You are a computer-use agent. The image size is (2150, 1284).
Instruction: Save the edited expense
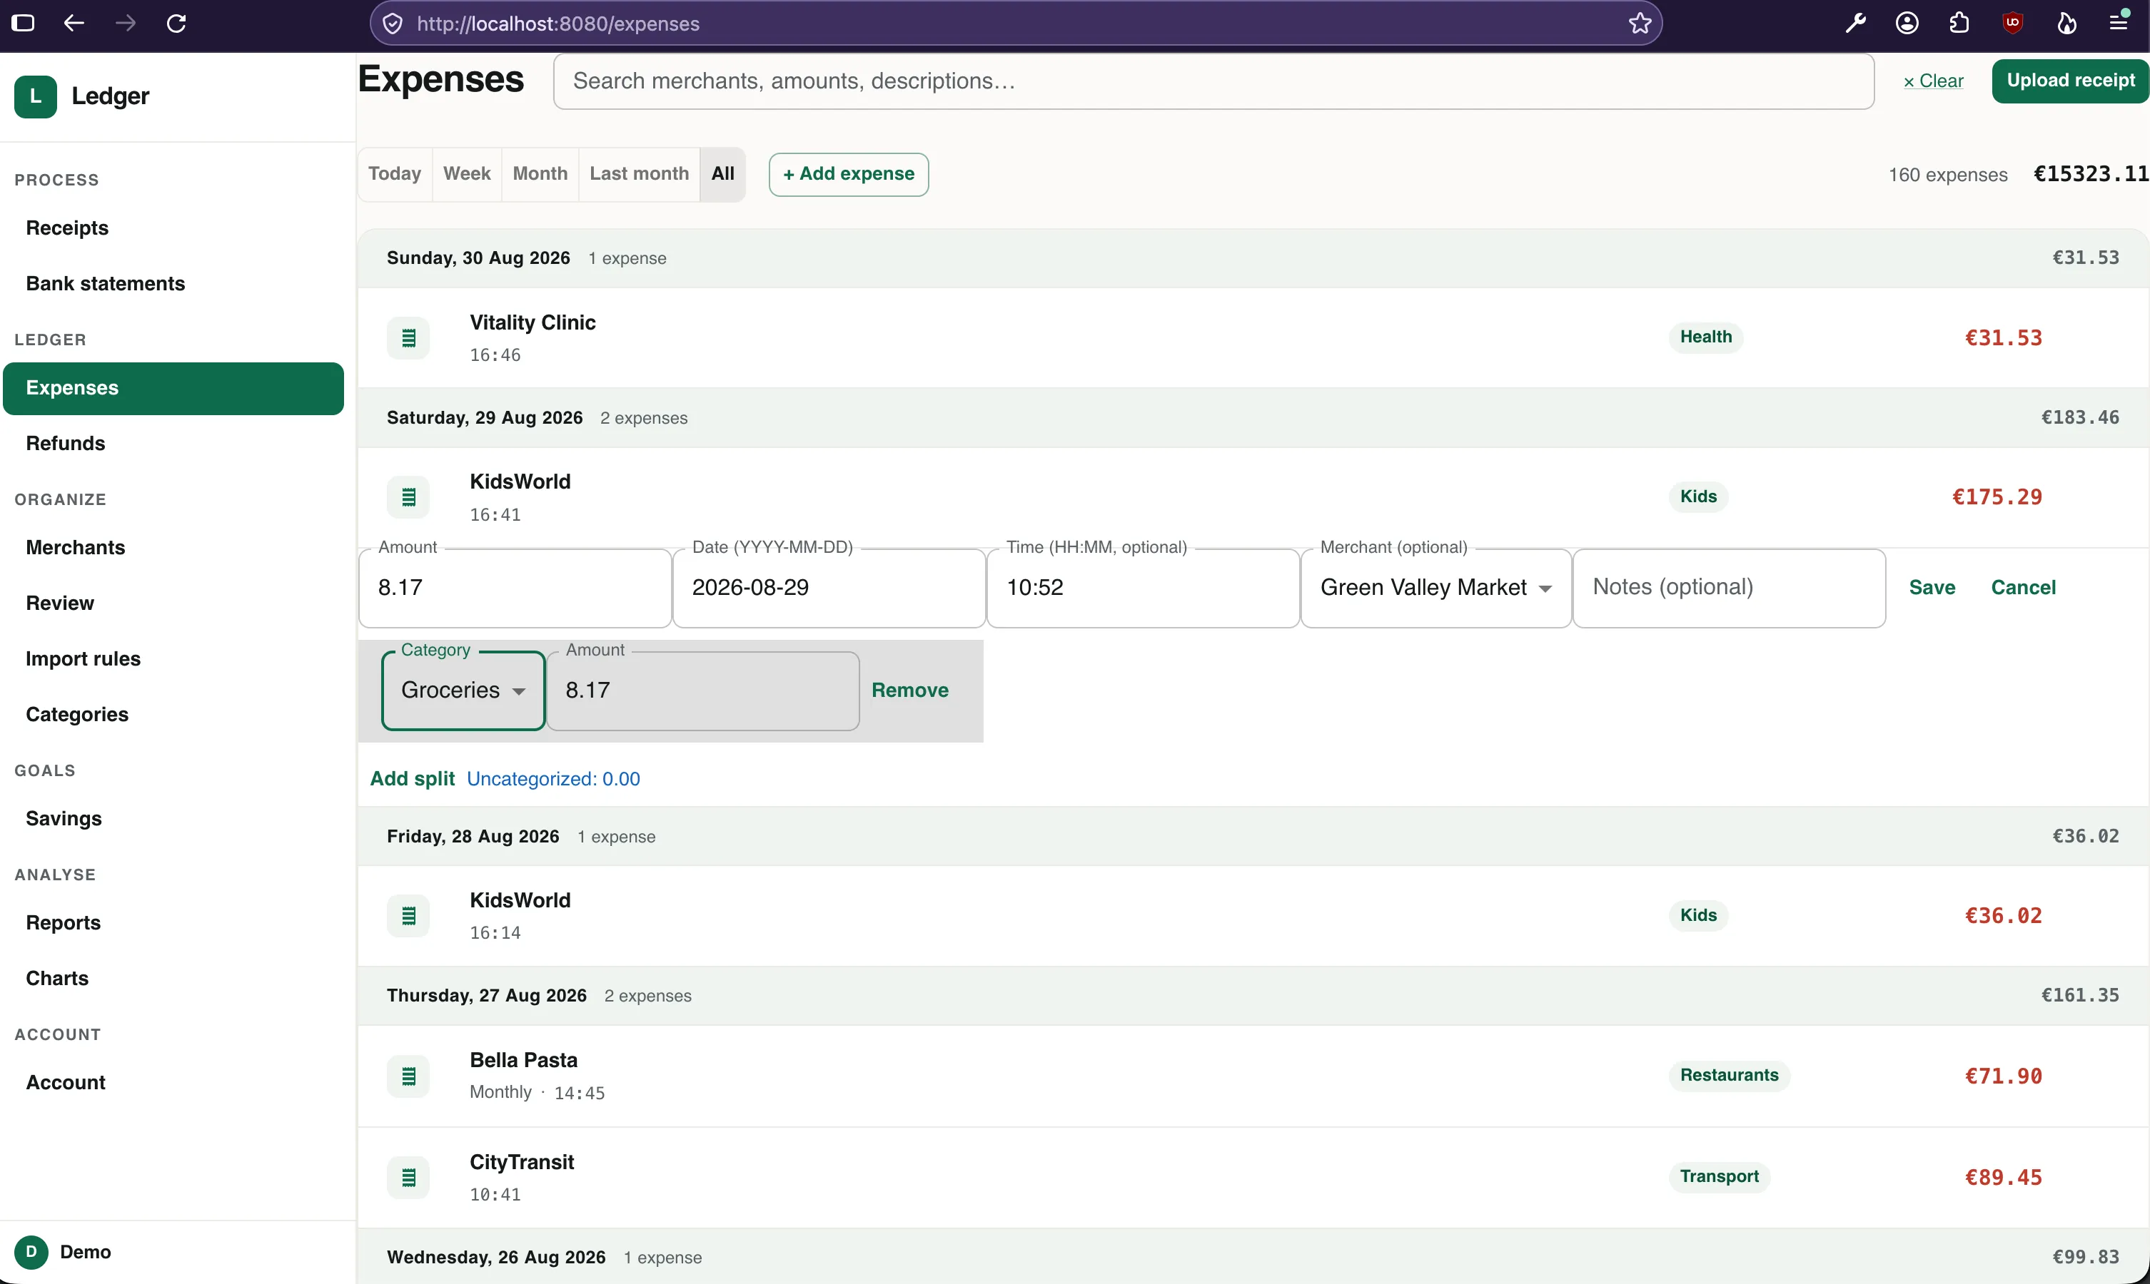pos(1932,588)
